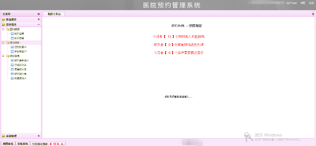Image resolution: width=316 pixels, height=146 pixels.
Task: Open the 今日有【13】个预约客人 reminder
Action: click(x=179, y=36)
